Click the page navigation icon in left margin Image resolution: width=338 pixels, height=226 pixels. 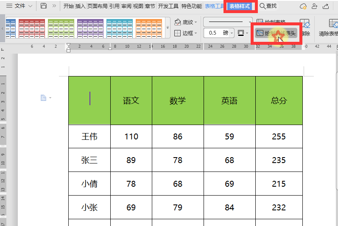(44, 98)
